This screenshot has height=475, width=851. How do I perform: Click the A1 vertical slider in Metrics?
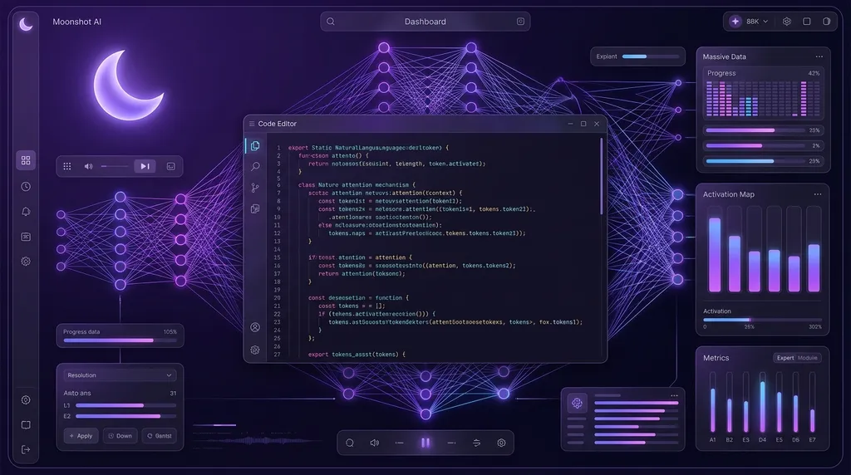click(712, 403)
